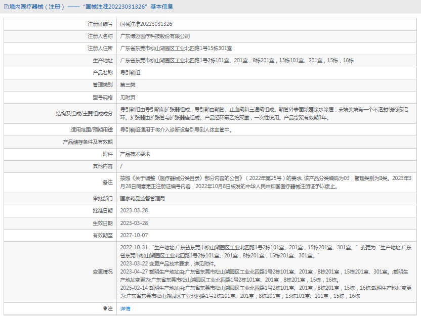This screenshot has width=421, height=317.
Task: Select management category value 第三类
Action: (x=128, y=85)
